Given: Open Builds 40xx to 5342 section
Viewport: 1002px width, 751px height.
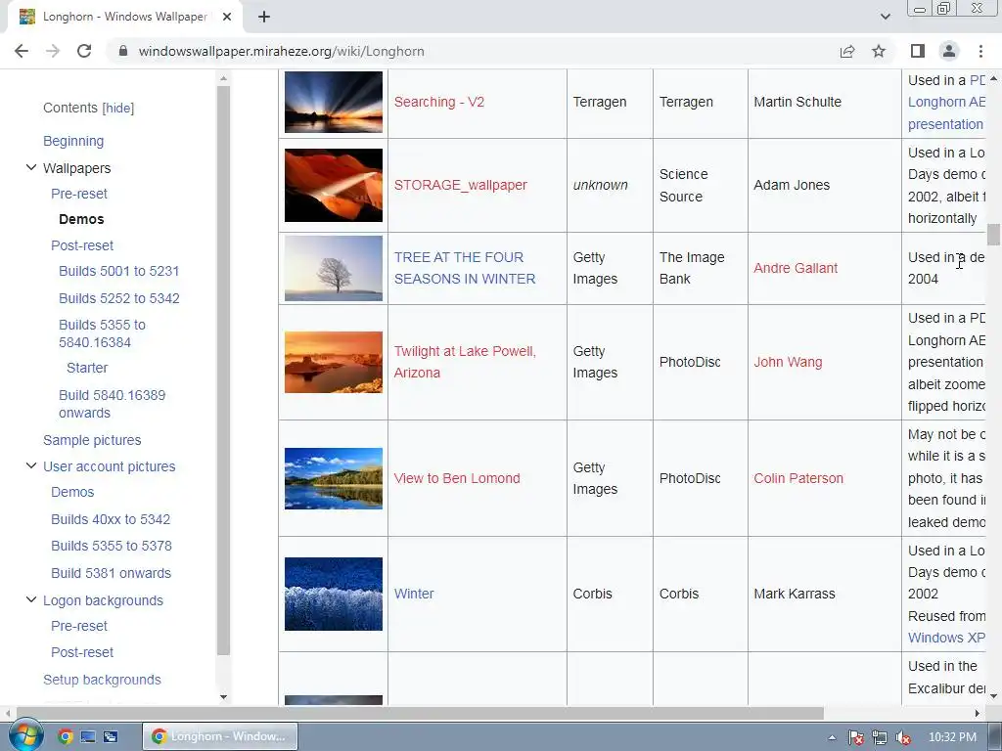Looking at the screenshot, I should 111,519.
